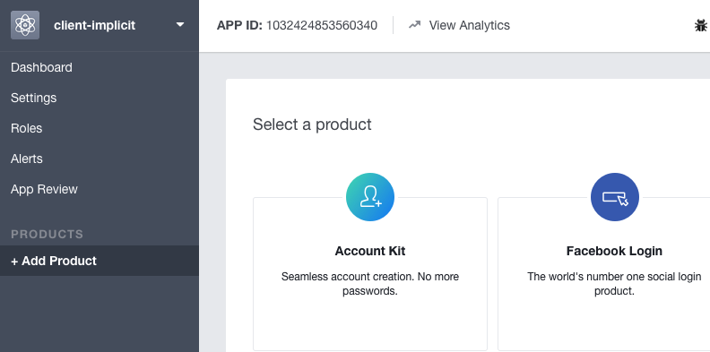Click the client-implicit app name
Screen dimensions: 710x352
(x=95, y=25)
